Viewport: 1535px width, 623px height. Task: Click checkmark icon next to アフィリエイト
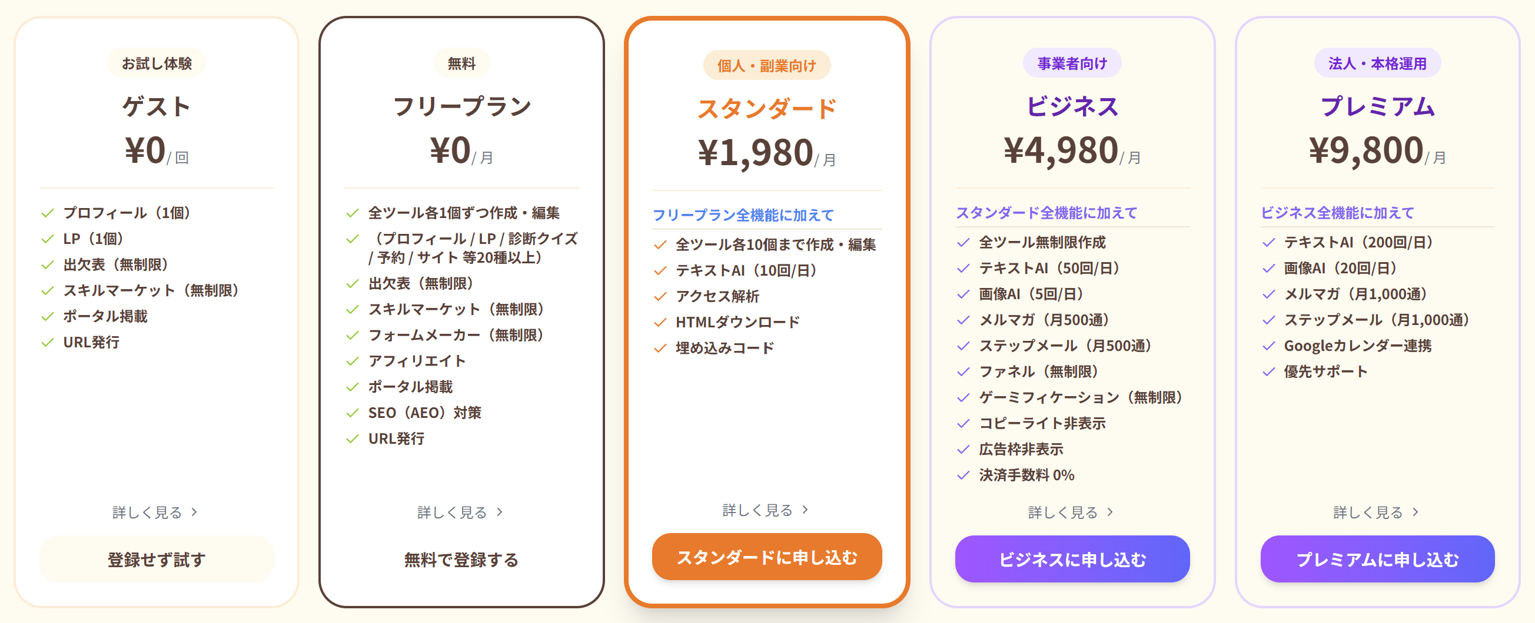tap(353, 361)
